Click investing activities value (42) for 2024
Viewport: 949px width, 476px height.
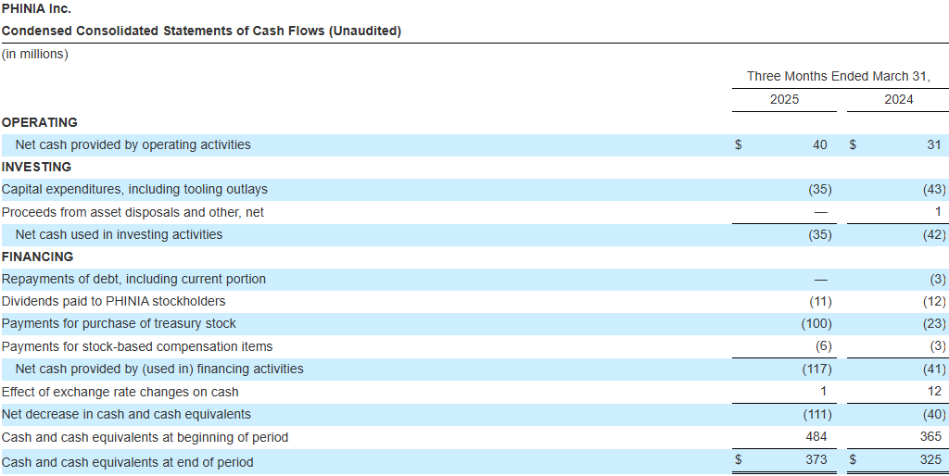pyautogui.click(x=934, y=234)
